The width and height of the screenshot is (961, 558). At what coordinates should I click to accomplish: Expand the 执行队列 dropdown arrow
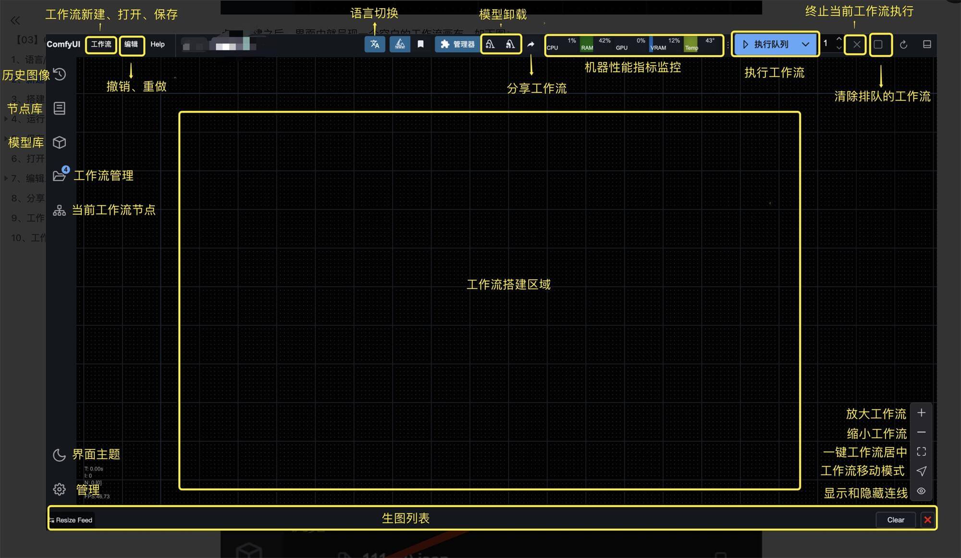pyautogui.click(x=806, y=44)
